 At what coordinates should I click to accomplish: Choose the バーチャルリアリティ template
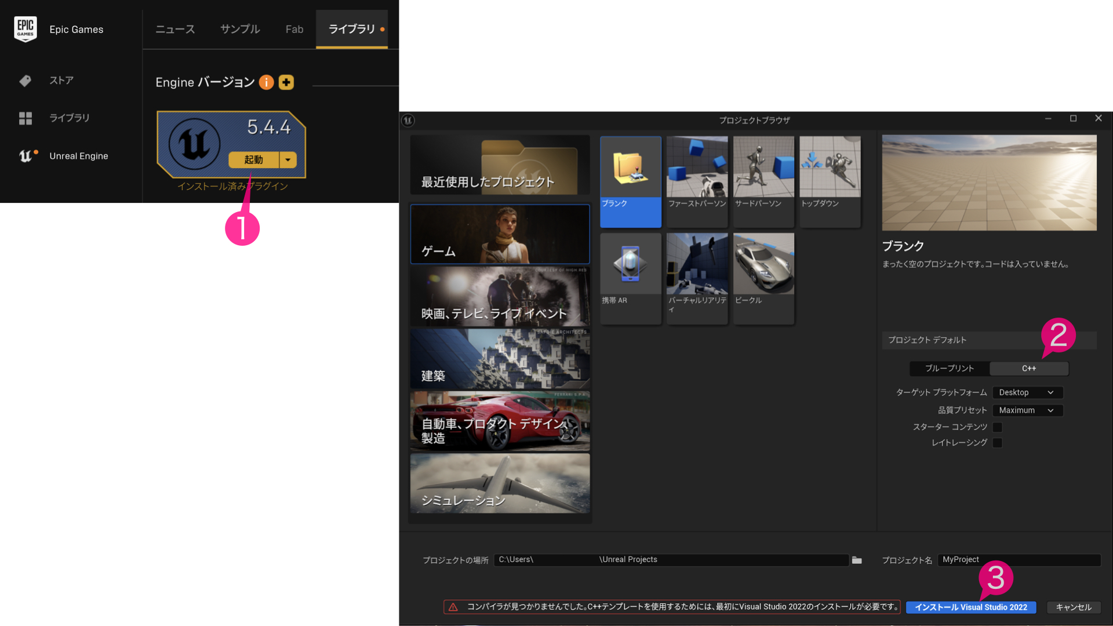point(697,278)
